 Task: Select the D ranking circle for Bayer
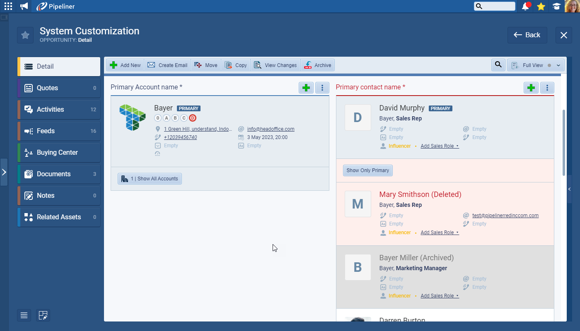click(192, 118)
